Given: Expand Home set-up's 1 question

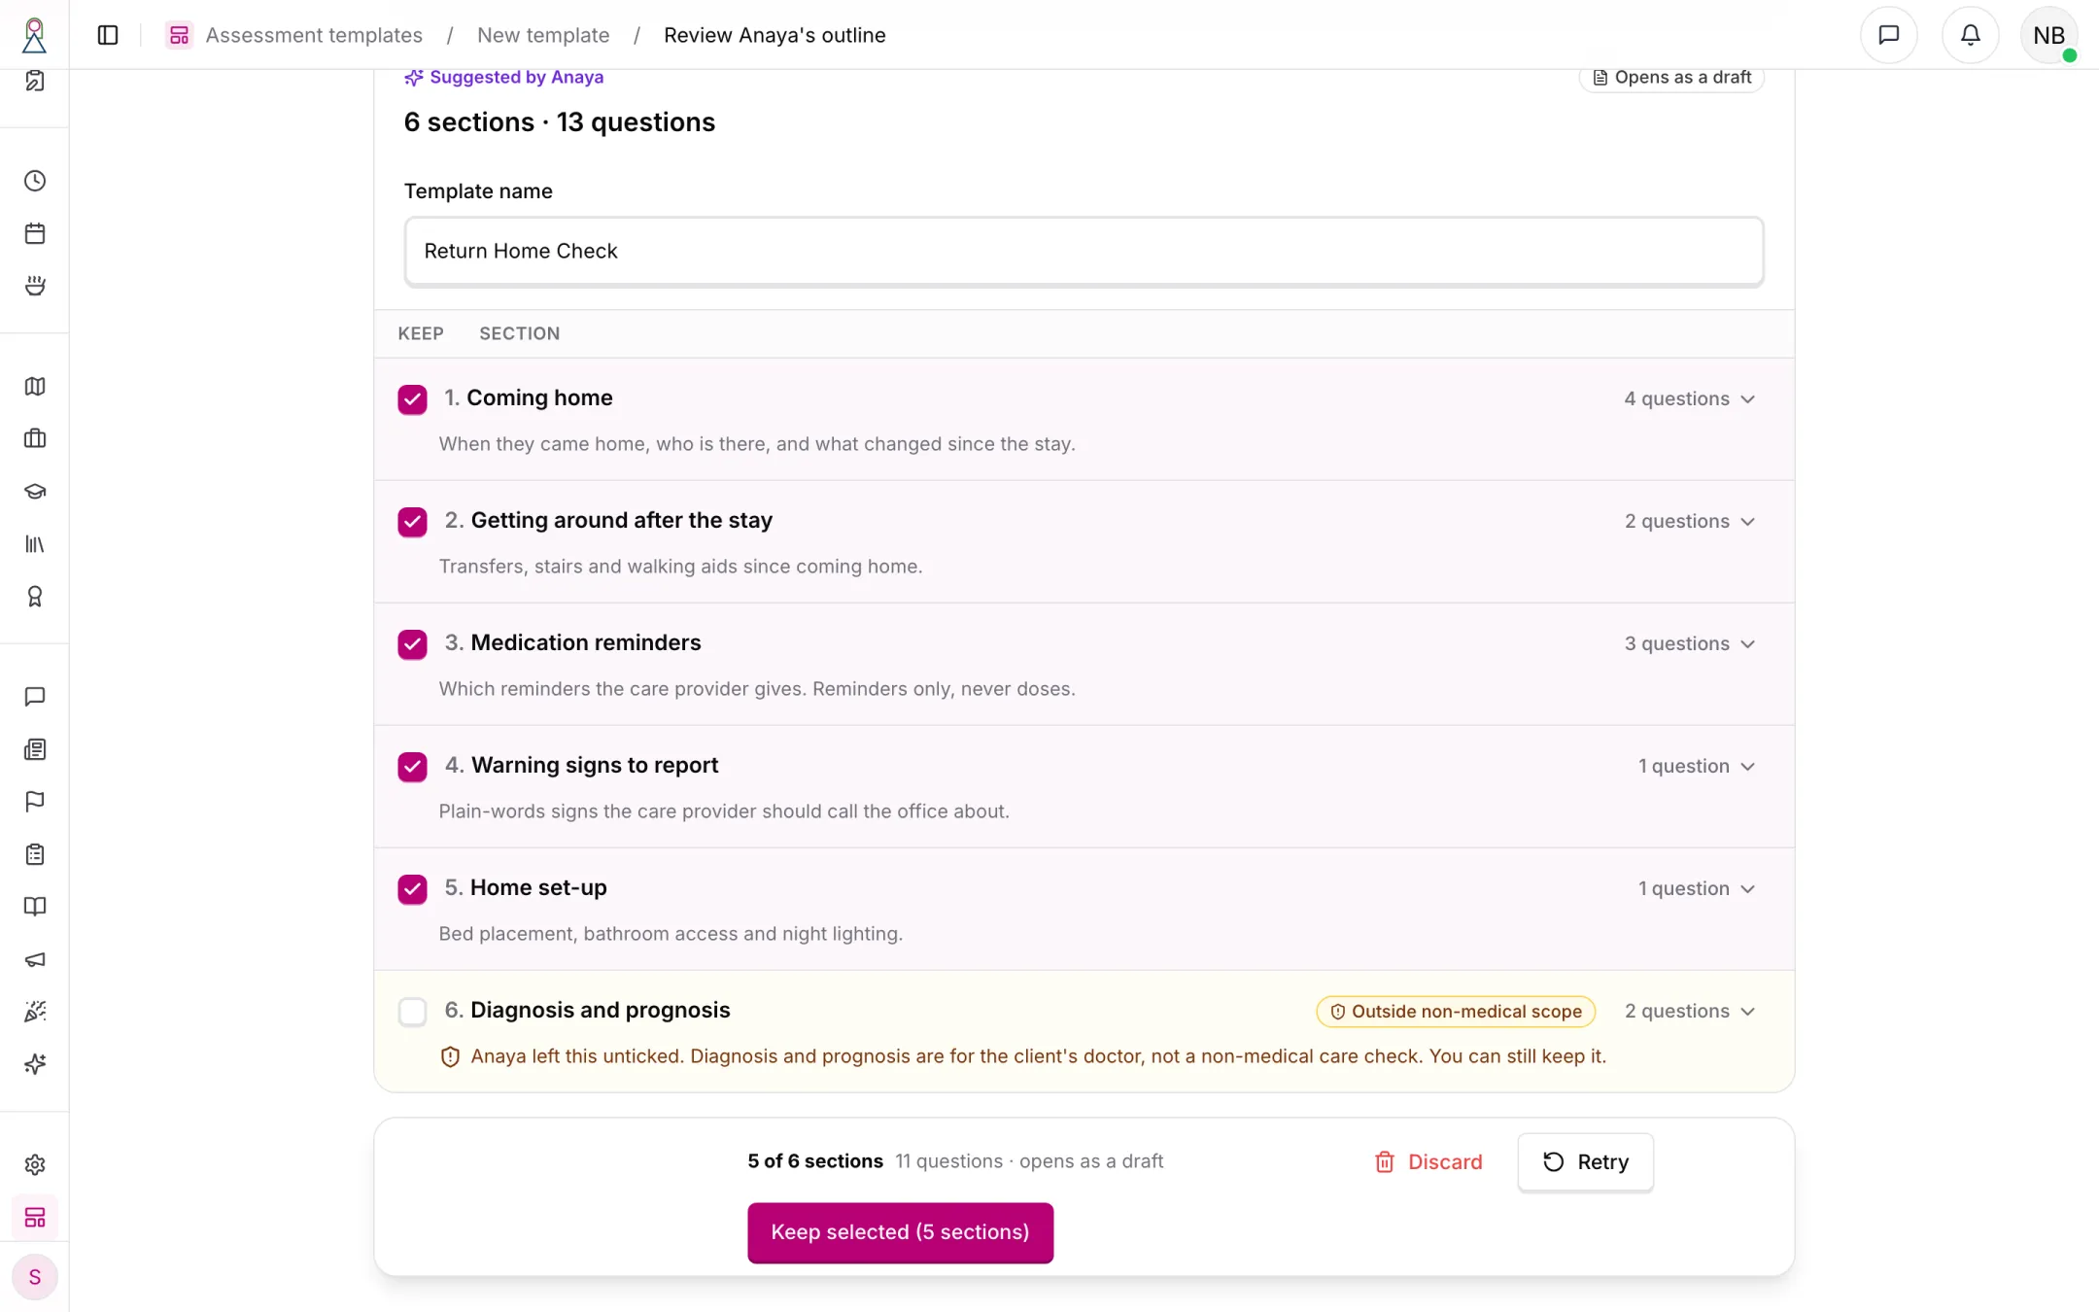Looking at the screenshot, I should pyautogui.click(x=1697, y=889).
